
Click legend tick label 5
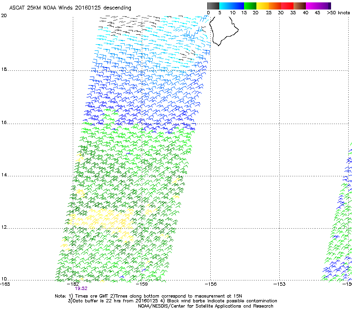pos(220,13)
